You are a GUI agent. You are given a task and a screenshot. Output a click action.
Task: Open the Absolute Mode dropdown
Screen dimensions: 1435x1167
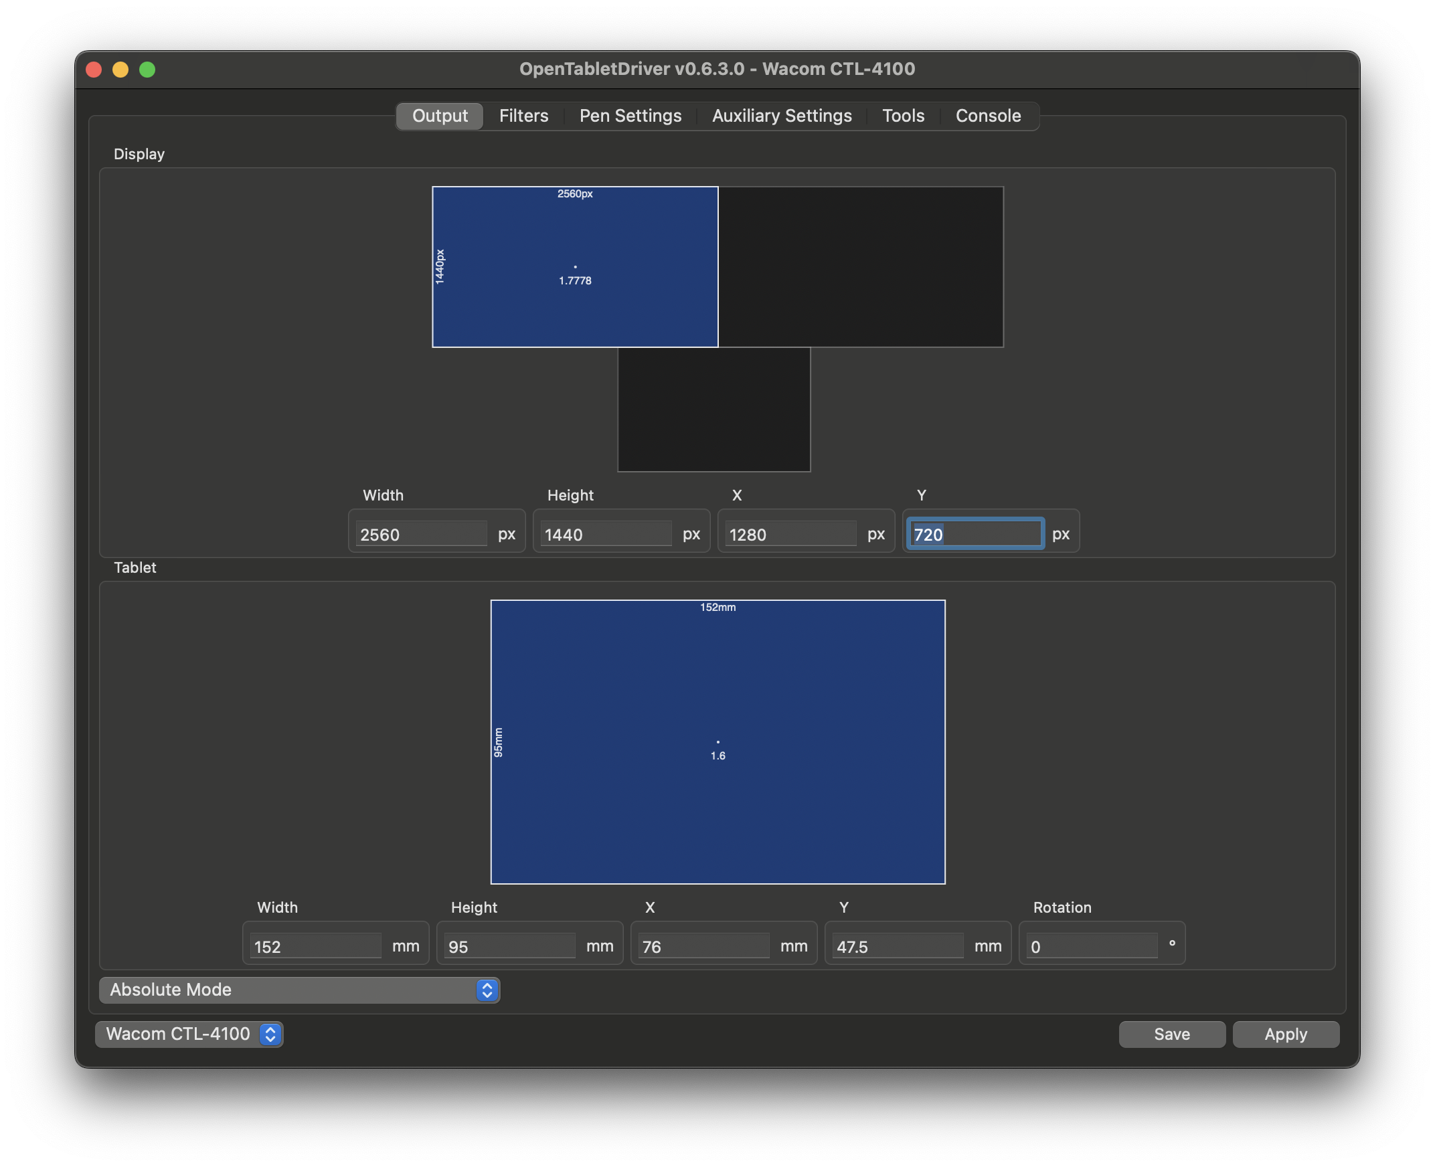click(x=299, y=990)
